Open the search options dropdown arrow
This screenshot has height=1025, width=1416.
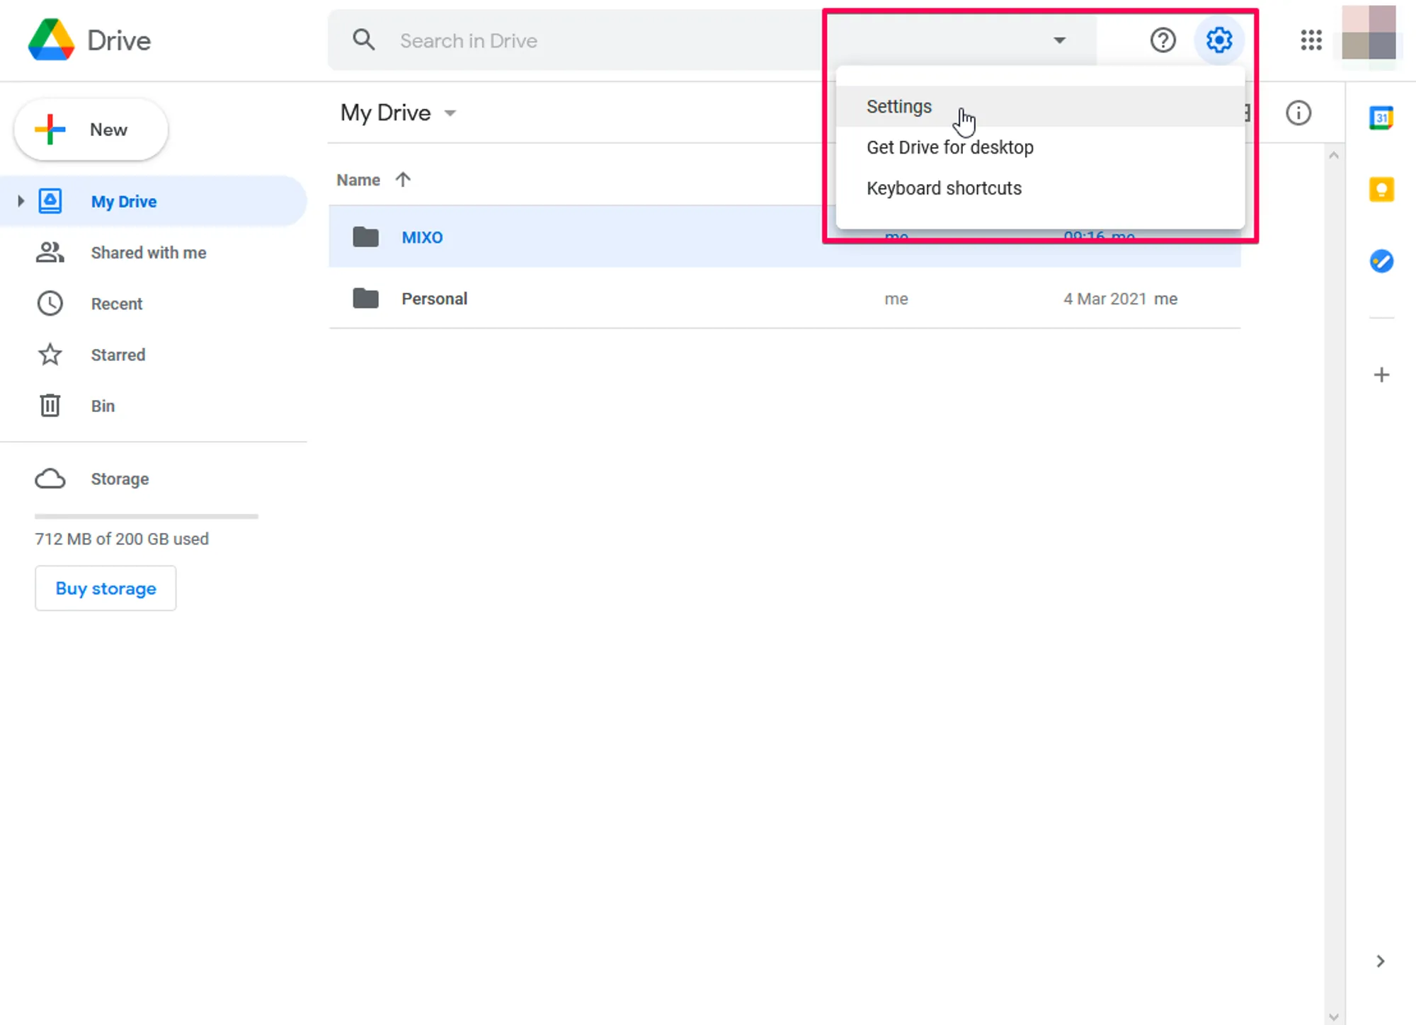1059,40
